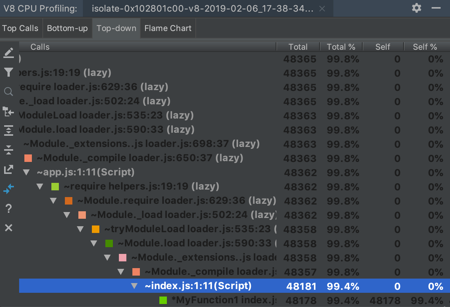450x307 pixels.
Task: Switch to the Top Calls tab
Action: coord(20,28)
